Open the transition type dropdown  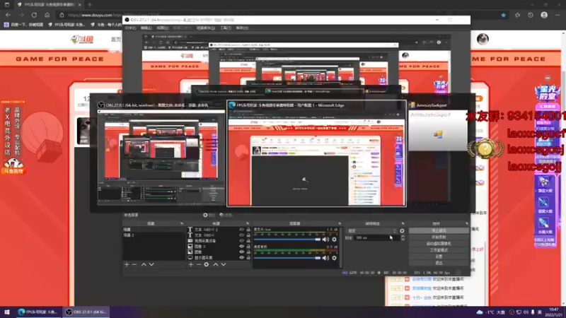[x=371, y=231]
